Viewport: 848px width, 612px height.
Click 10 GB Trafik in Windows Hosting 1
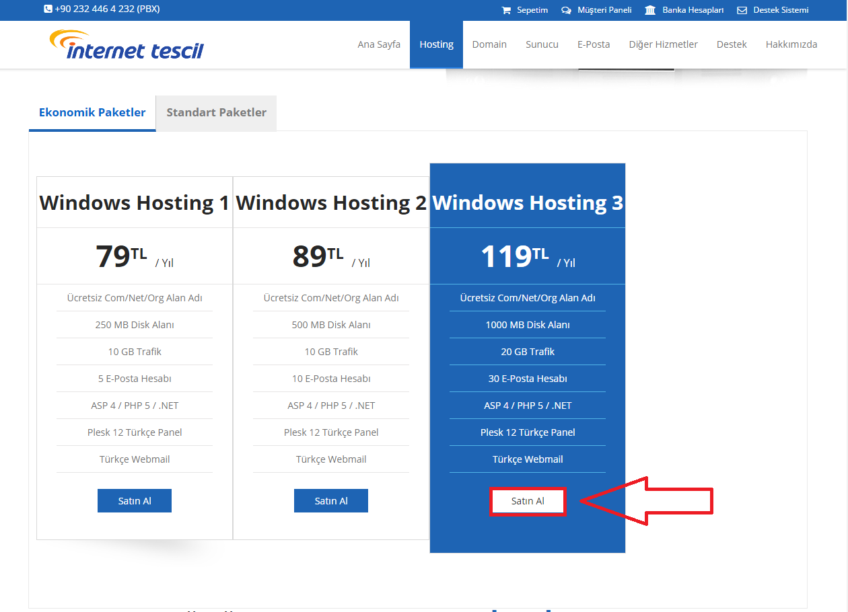135,352
